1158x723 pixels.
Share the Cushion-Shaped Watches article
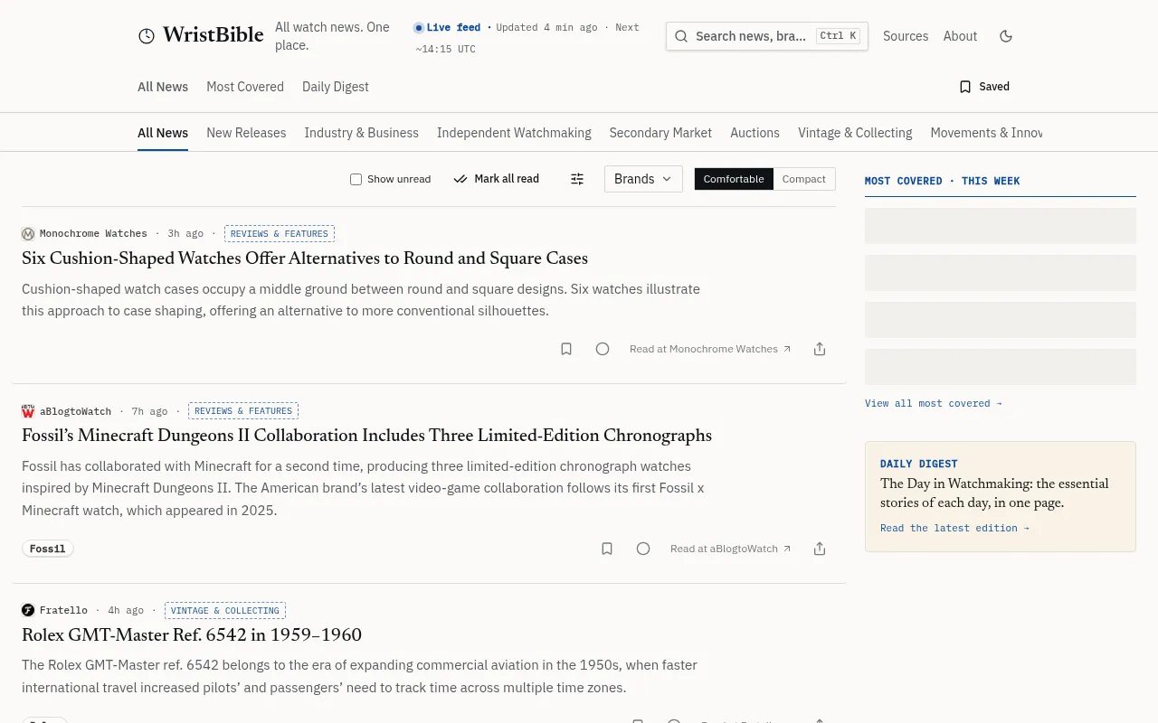tap(820, 349)
